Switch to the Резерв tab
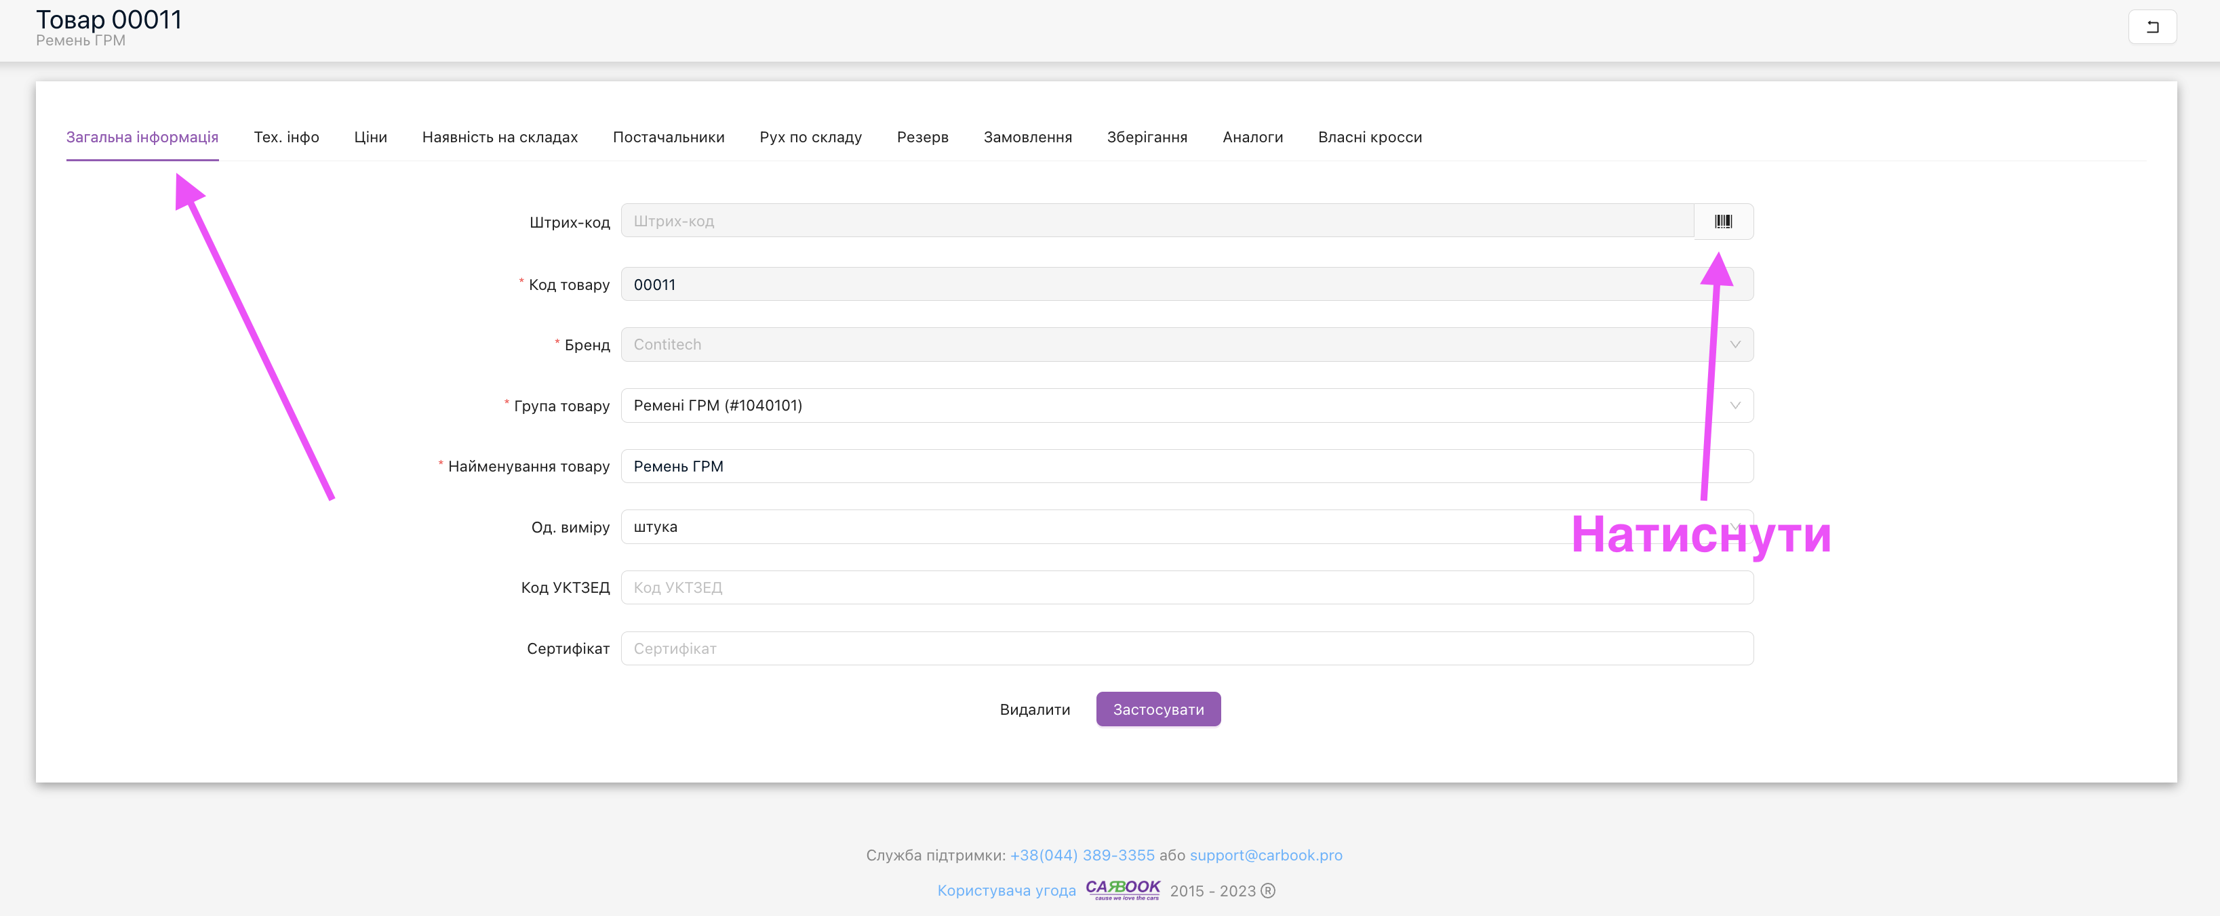This screenshot has height=916, width=2220. click(922, 137)
